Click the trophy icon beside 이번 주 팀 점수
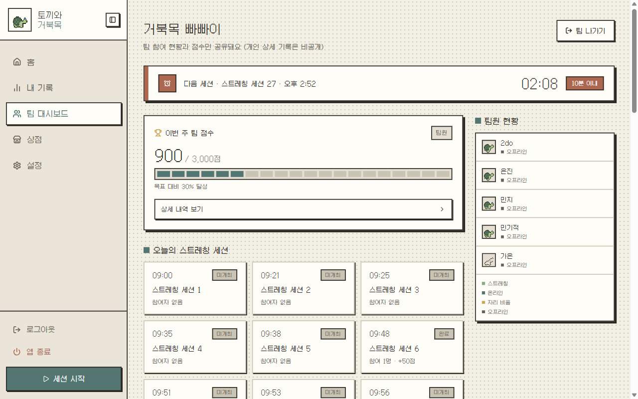Viewport: 638px width, 399px height. 158,133
